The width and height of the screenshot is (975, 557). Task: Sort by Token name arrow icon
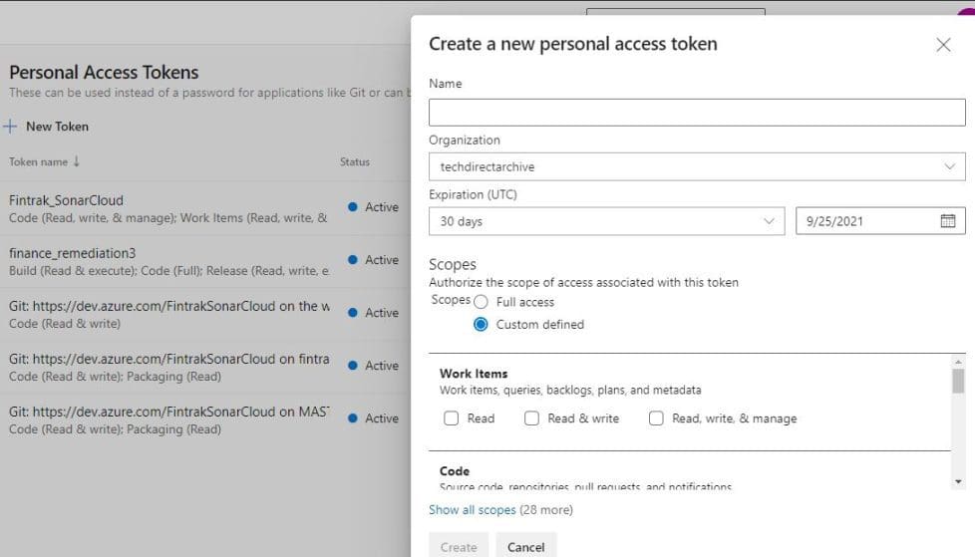tap(77, 161)
